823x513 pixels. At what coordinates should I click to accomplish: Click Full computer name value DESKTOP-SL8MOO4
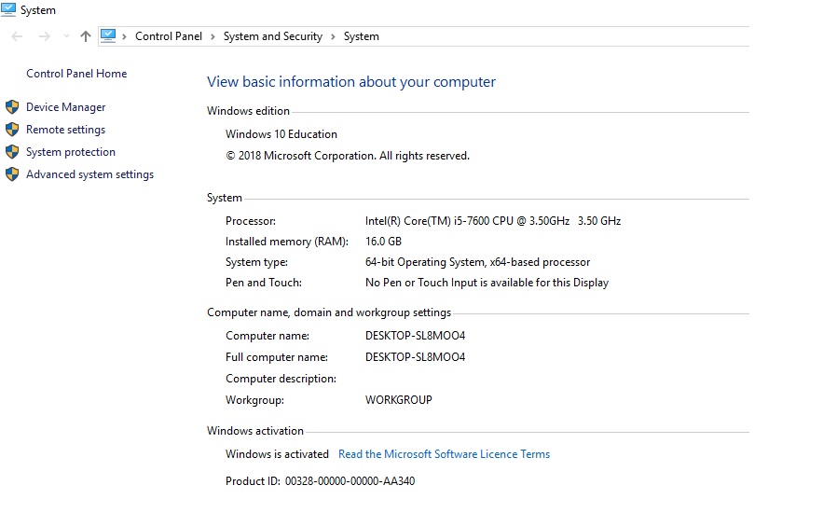[x=415, y=357]
